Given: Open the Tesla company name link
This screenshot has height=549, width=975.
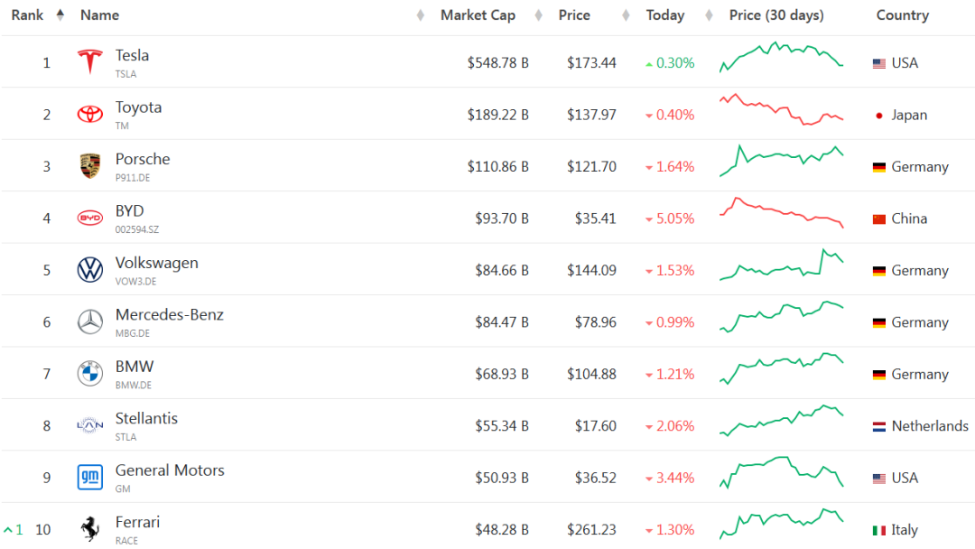Looking at the screenshot, I should 132,55.
